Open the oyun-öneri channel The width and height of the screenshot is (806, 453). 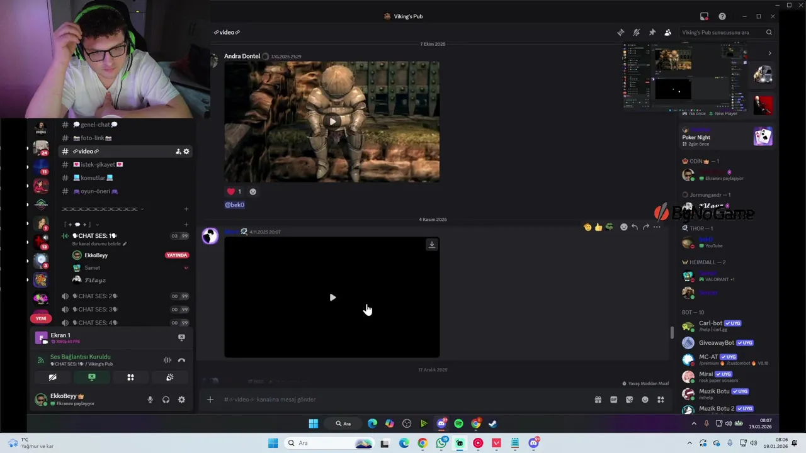[x=125, y=191]
